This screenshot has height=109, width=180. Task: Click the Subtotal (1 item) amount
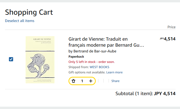click(165, 94)
